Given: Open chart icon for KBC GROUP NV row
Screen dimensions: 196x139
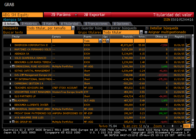Looking at the screenshot, I should click(188, 122).
